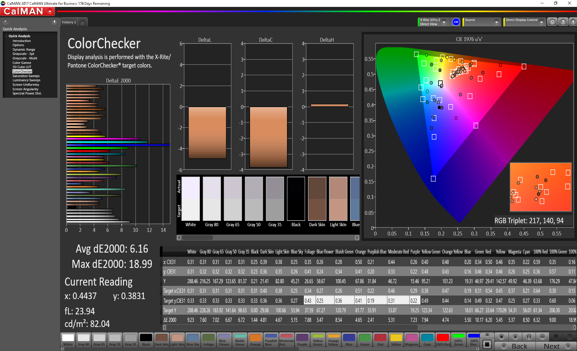Switch to the History 1 tab

coord(69,22)
